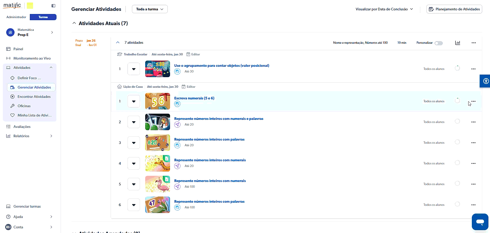The image size is (490, 233).
Task: Click the bar chart report icon
Action: (x=458, y=43)
